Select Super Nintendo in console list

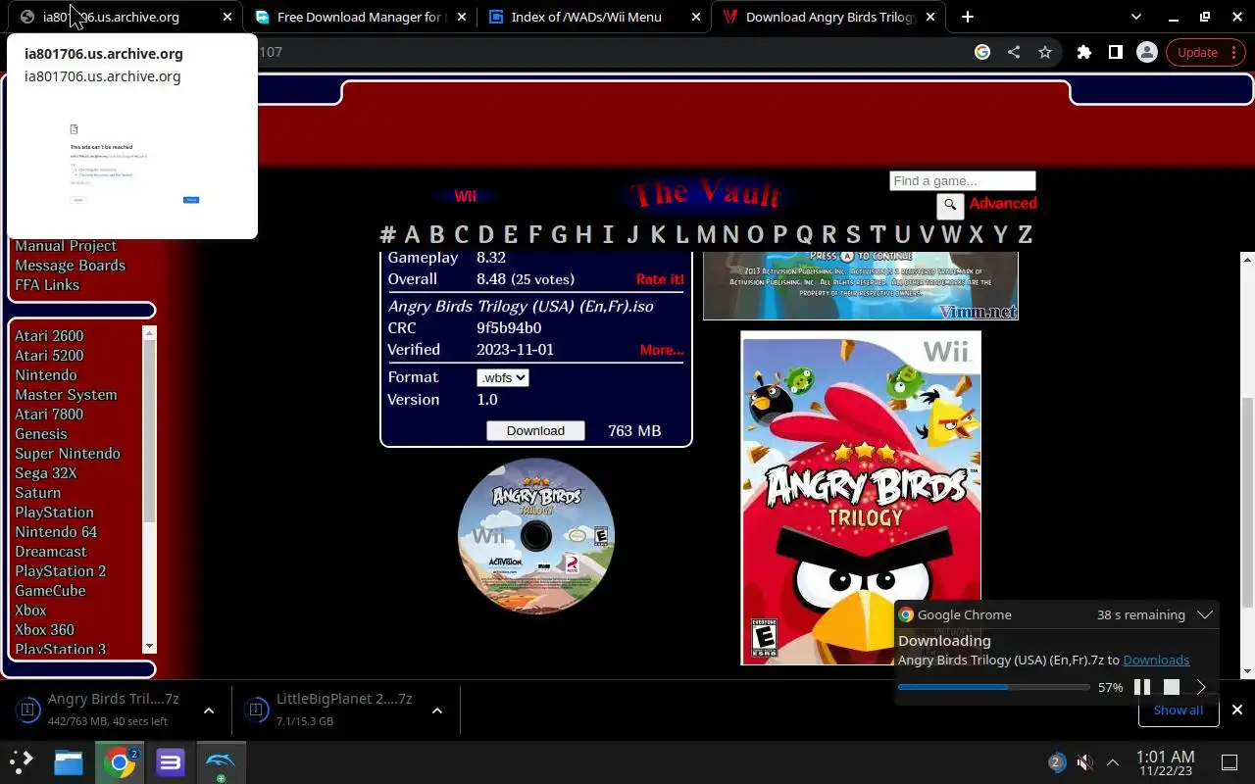point(68,454)
